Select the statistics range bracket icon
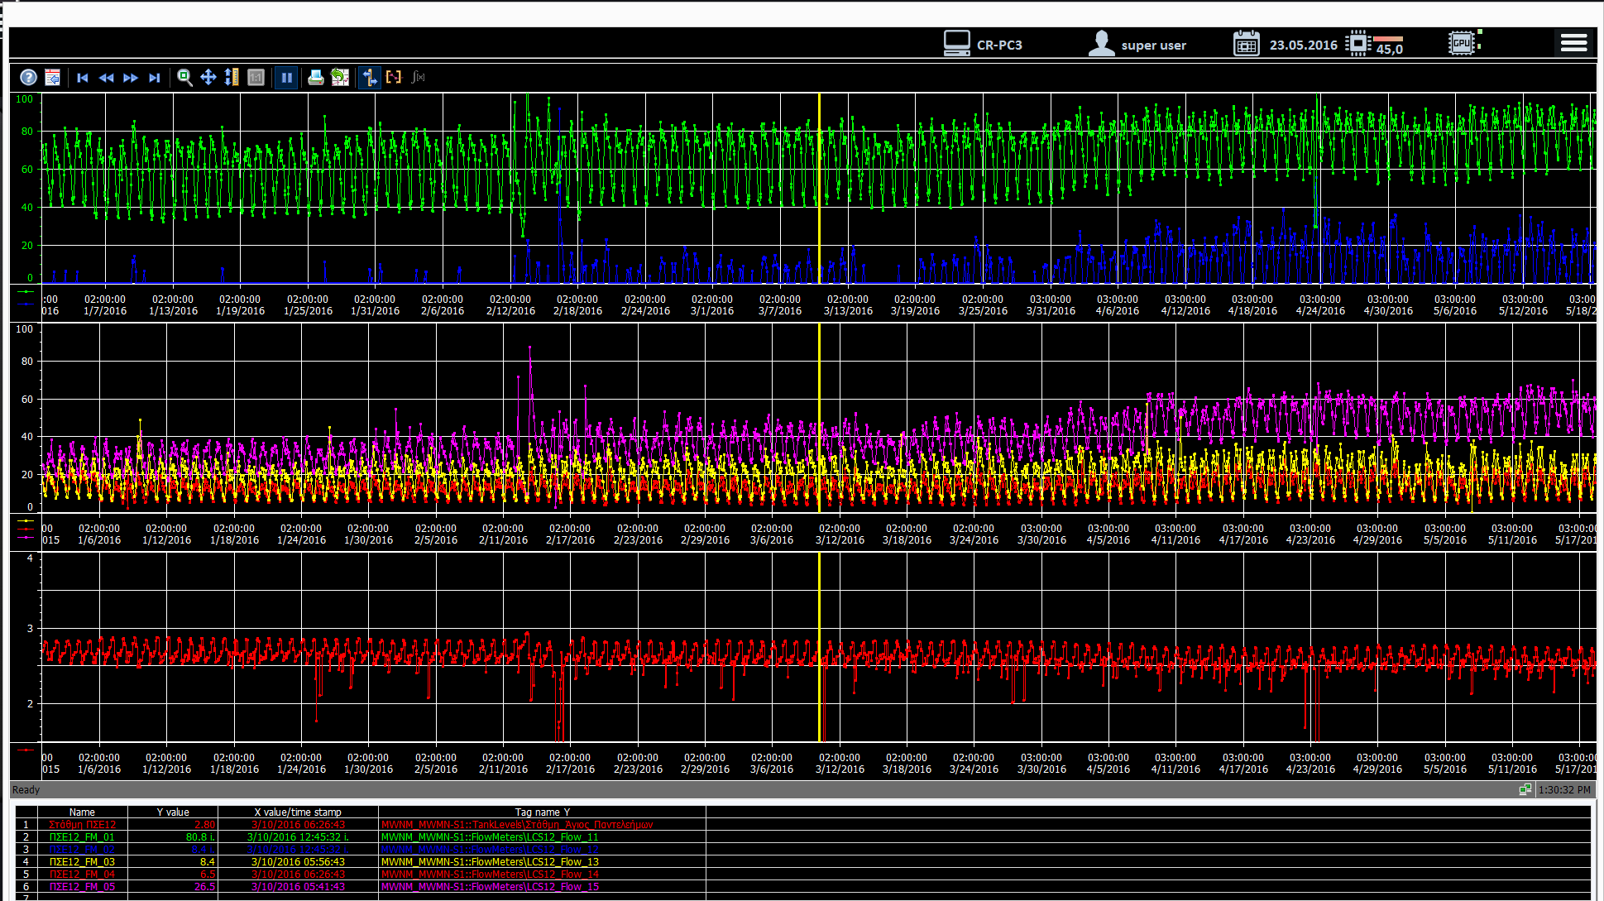The width and height of the screenshot is (1604, 901). click(x=394, y=77)
